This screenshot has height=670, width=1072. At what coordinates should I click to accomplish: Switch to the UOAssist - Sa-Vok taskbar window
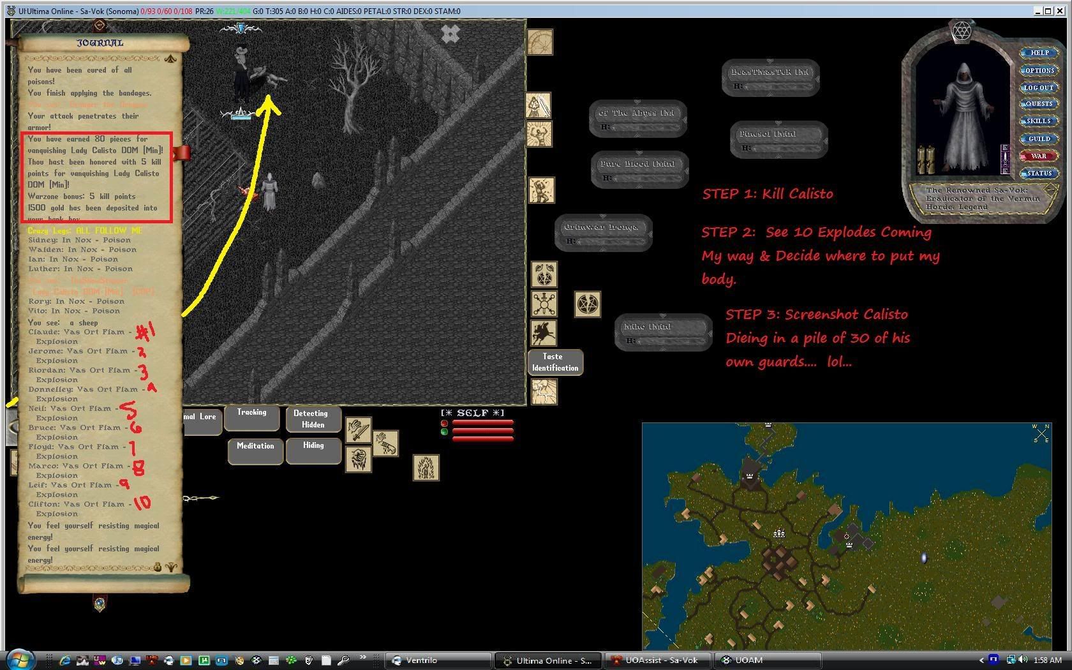pyautogui.click(x=657, y=660)
